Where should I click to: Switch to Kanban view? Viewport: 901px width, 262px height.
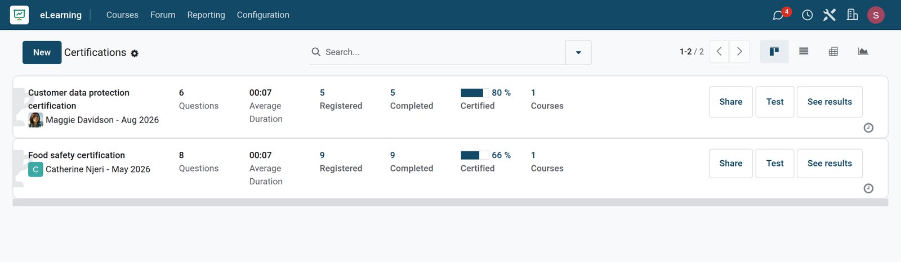[774, 51]
